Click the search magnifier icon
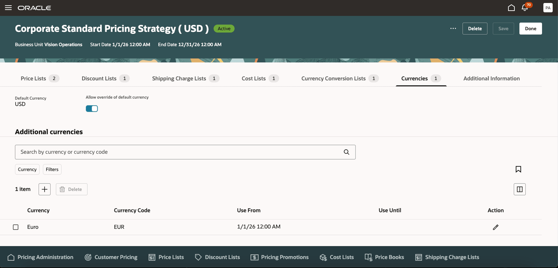The width and height of the screenshot is (558, 268). point(346,152)
